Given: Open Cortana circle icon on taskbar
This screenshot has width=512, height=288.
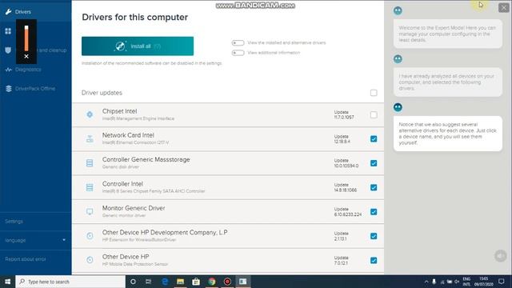Looking at the screenshot, I should coord(133,282).
